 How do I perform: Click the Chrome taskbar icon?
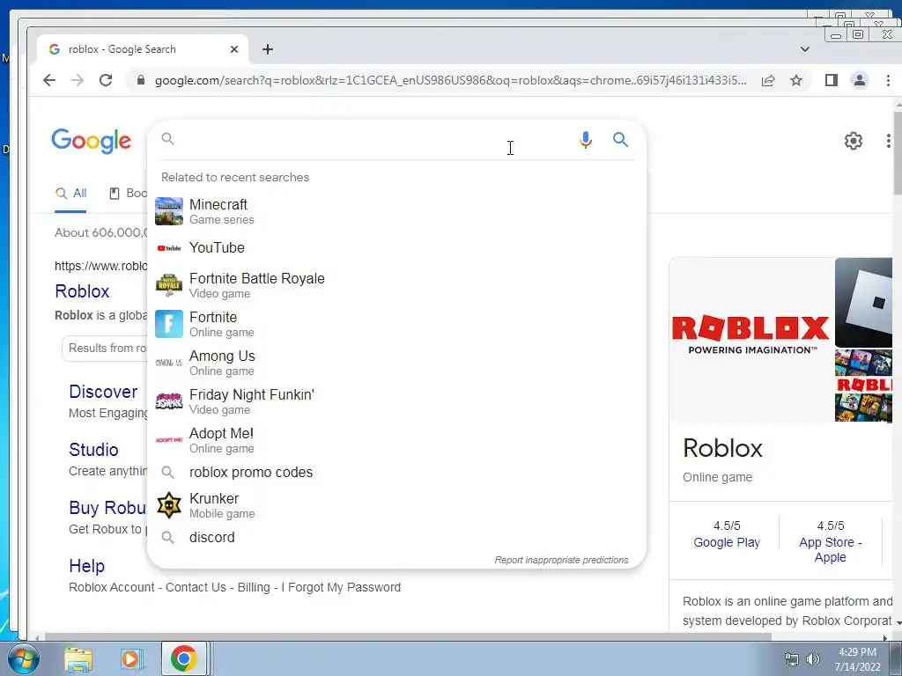pos(183,658)
